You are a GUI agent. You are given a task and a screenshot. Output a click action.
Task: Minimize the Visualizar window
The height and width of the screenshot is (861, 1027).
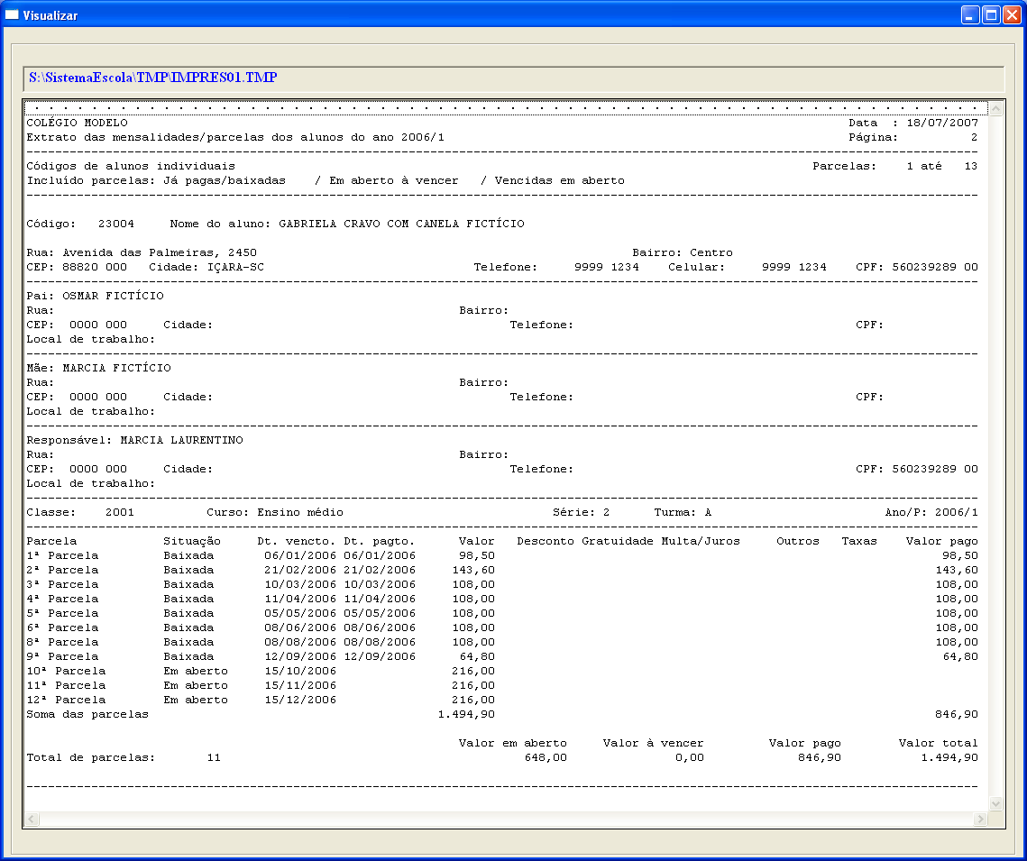point(970,15)
